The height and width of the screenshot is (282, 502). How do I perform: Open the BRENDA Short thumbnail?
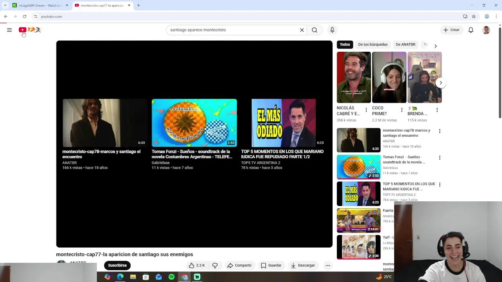point(424,77)
